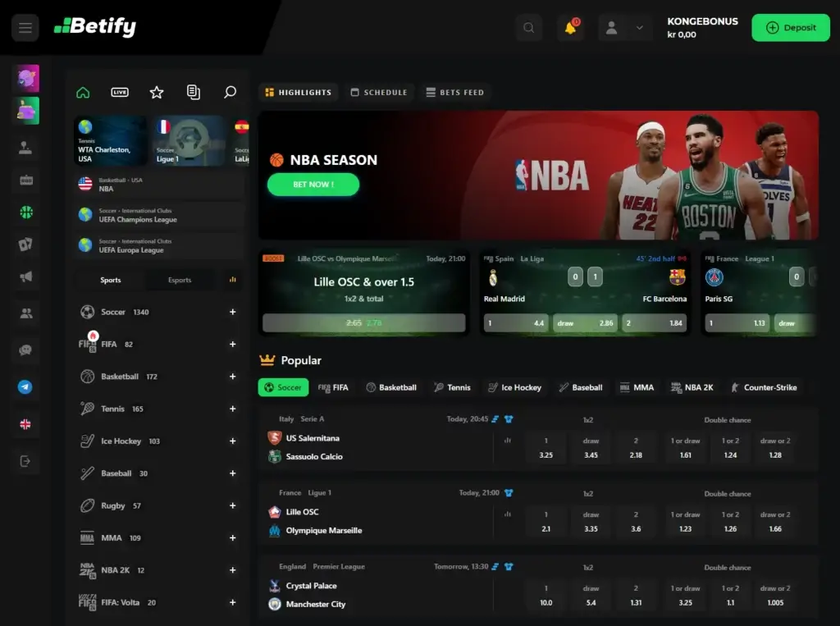Expand FIFA sport category
840x626 pixels.
tap(232, 344)
